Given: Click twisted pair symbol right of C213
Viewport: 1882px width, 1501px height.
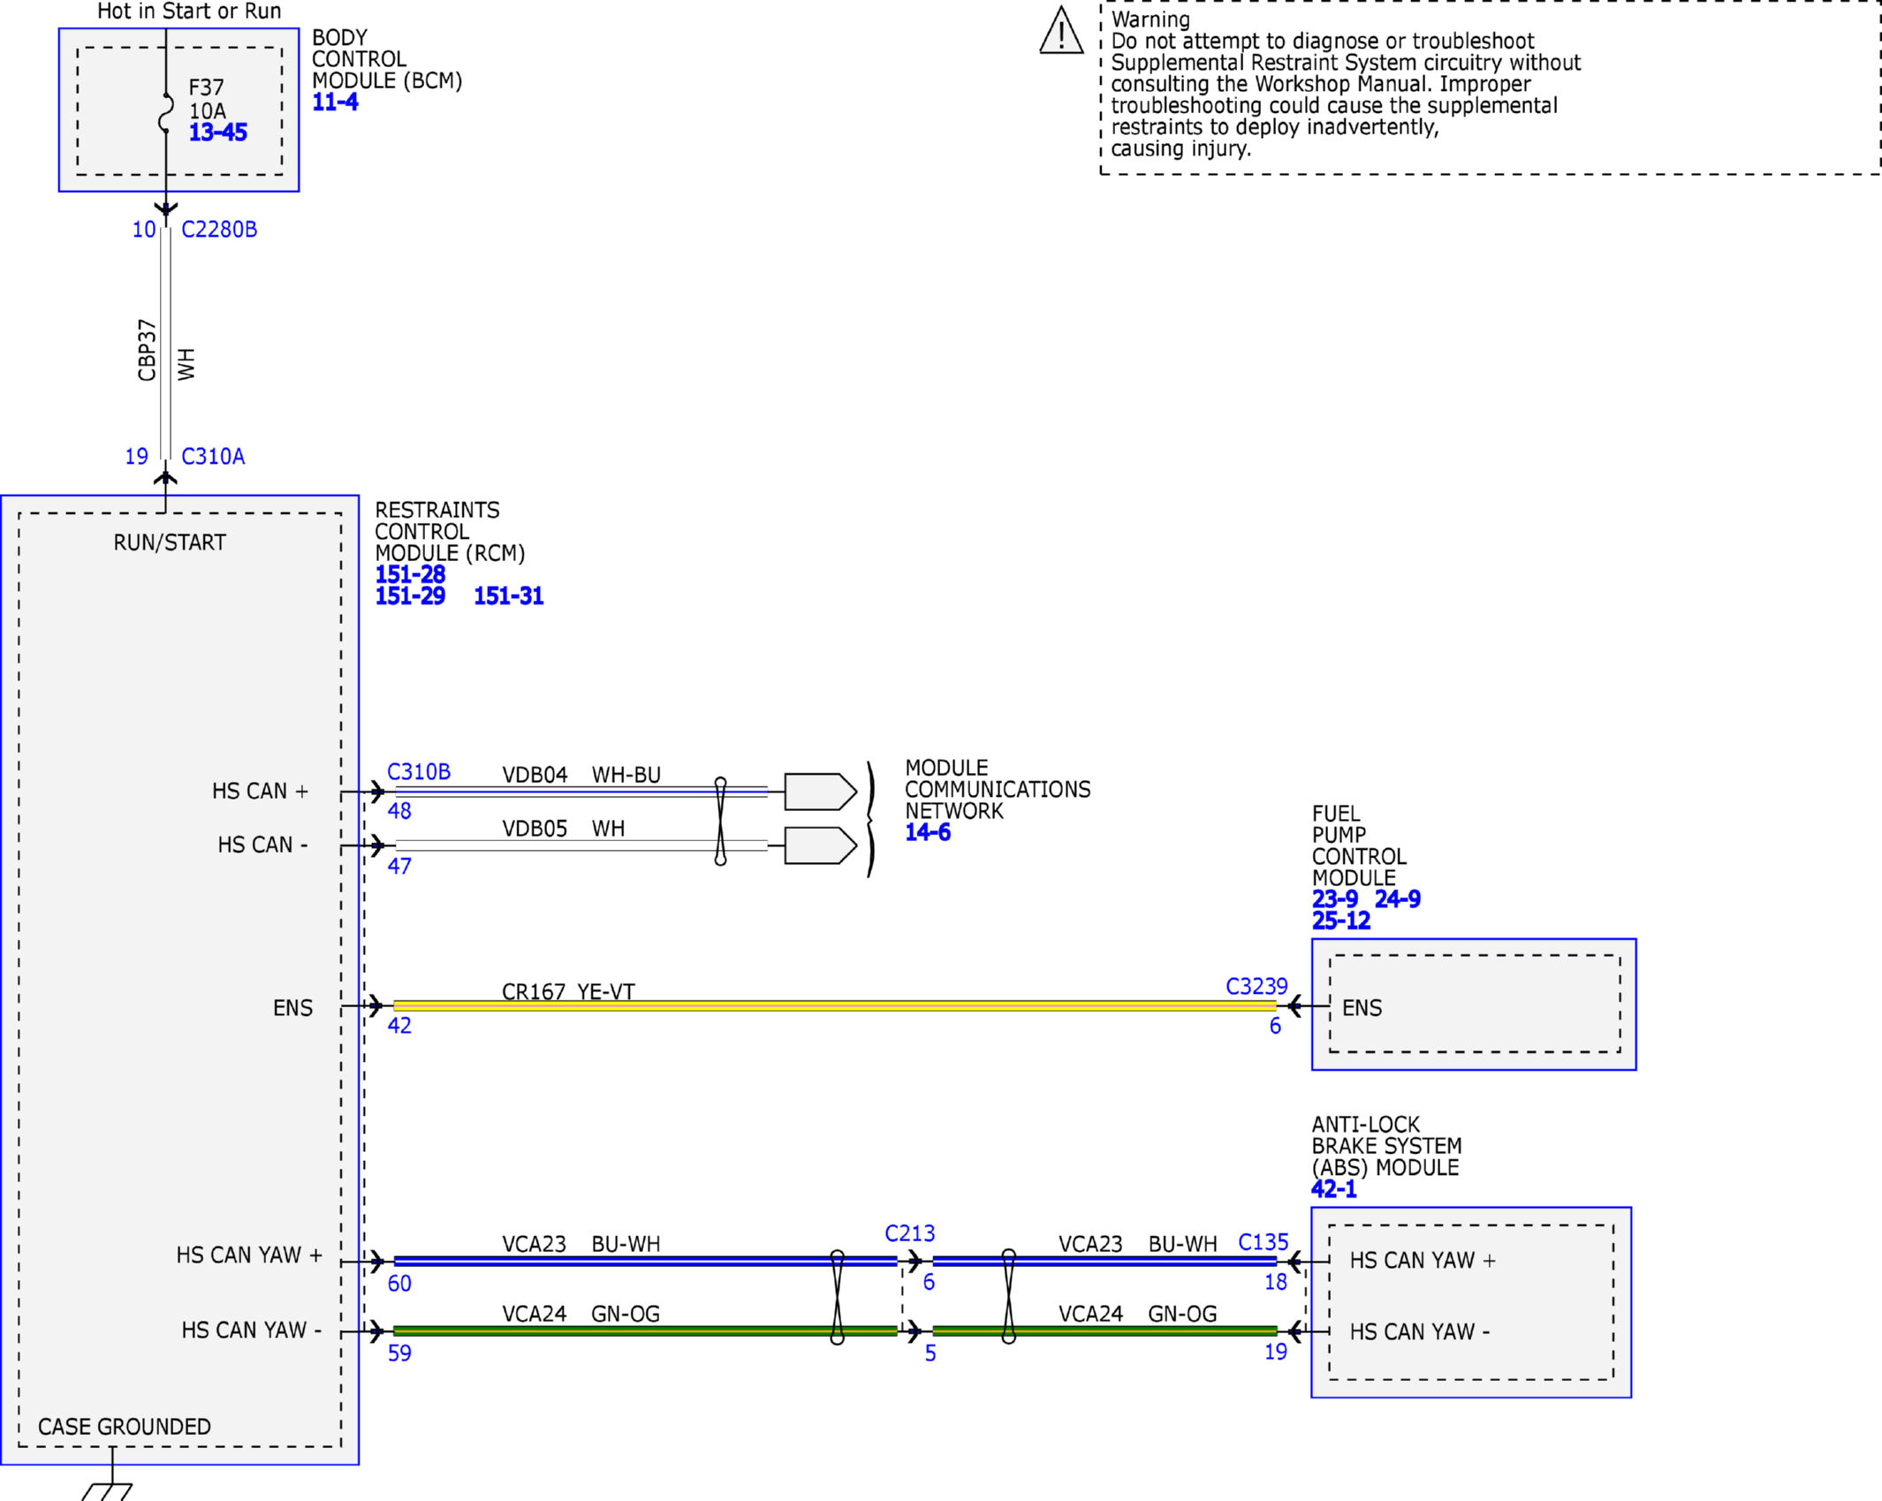Looking at the screenshot, I should (x=1009, y=1296).
